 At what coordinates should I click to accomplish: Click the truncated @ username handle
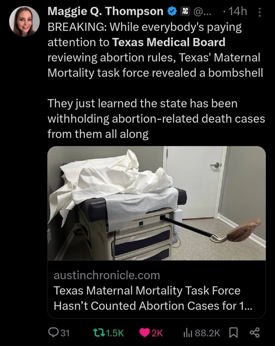pyautogui.click(x=202, y=12)
